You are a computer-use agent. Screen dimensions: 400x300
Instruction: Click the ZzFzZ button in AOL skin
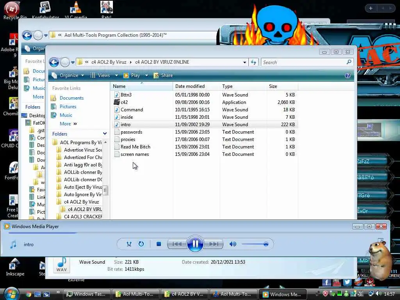click(x=373, y=161)
